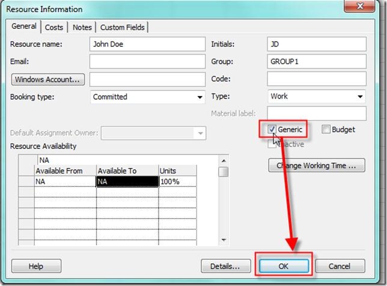Click into the Initials field
Image resolution: width=387 pixels, height=286 pixels.
point(316,44)
